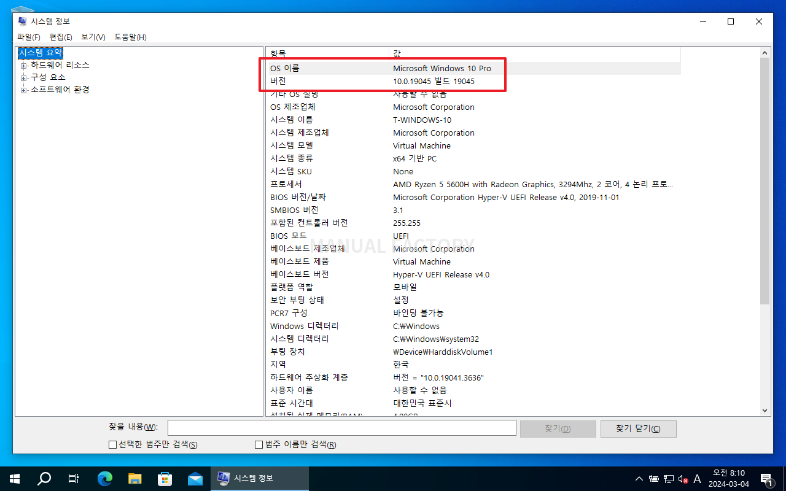Enable 범주 이름만 검색 checkbox
This screenshot has width=786, height=491.
click(259, 444)
